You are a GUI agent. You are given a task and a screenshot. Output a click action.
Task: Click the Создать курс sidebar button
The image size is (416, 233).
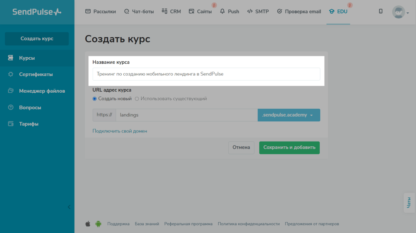(x=37, y=39)
